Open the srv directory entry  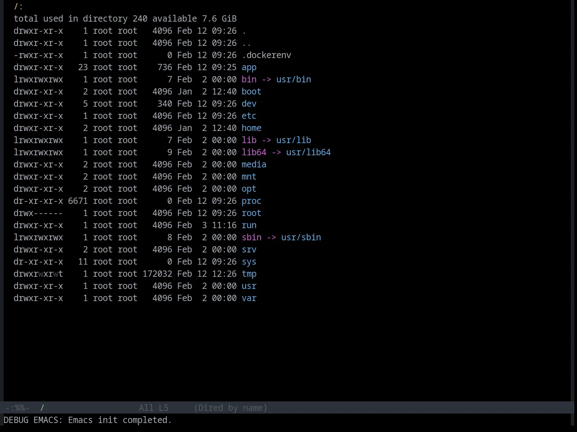(249, 249)
